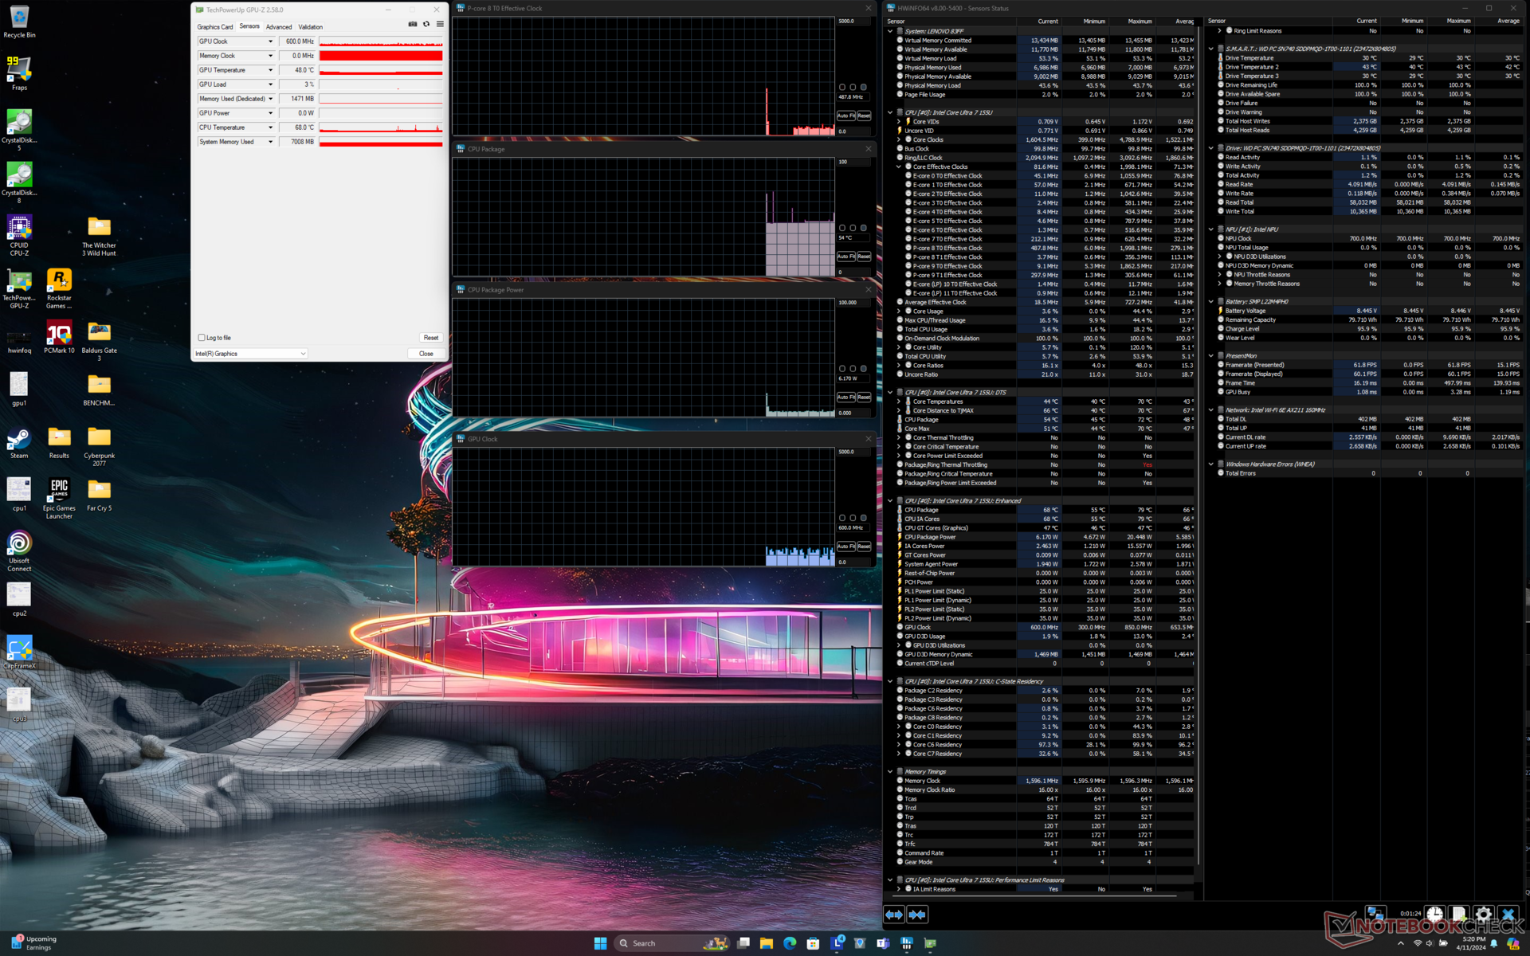The image size is (1530, 956).
Task: Switch to Graphics Card tab
Action: (215, 27)
